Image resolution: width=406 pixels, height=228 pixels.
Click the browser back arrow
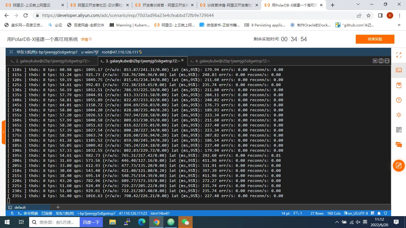click(7, 15)
